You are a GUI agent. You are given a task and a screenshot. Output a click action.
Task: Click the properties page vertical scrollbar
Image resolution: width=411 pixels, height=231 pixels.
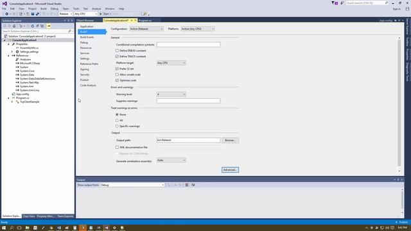[399, 103]
